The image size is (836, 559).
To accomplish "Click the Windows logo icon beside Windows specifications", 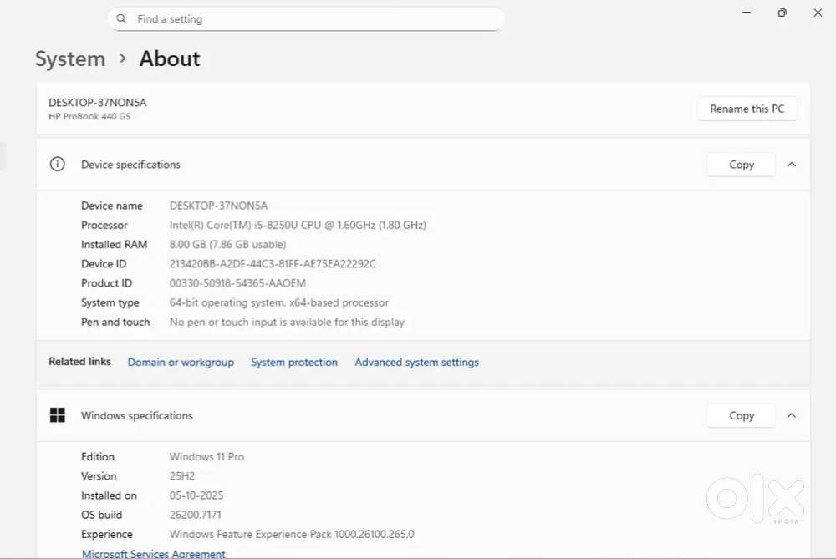I will tap(57, 415).
